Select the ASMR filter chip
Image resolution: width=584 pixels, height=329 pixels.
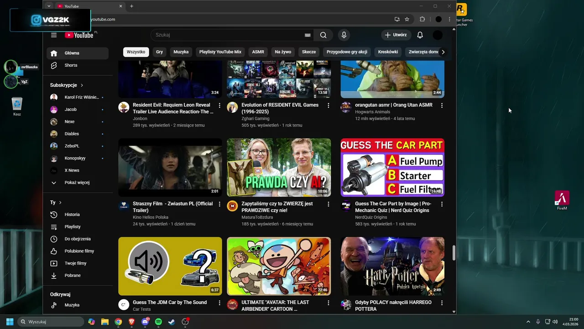pyautogui.click(x=258, y=52)
